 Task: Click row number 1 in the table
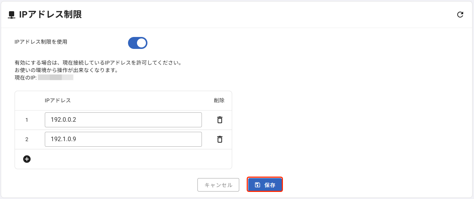(27, 120)
